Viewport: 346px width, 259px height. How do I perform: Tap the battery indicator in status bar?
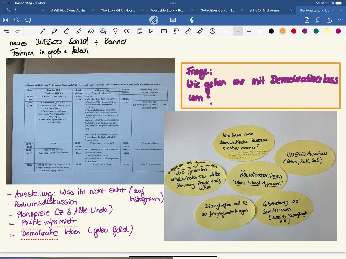[339, 3]
